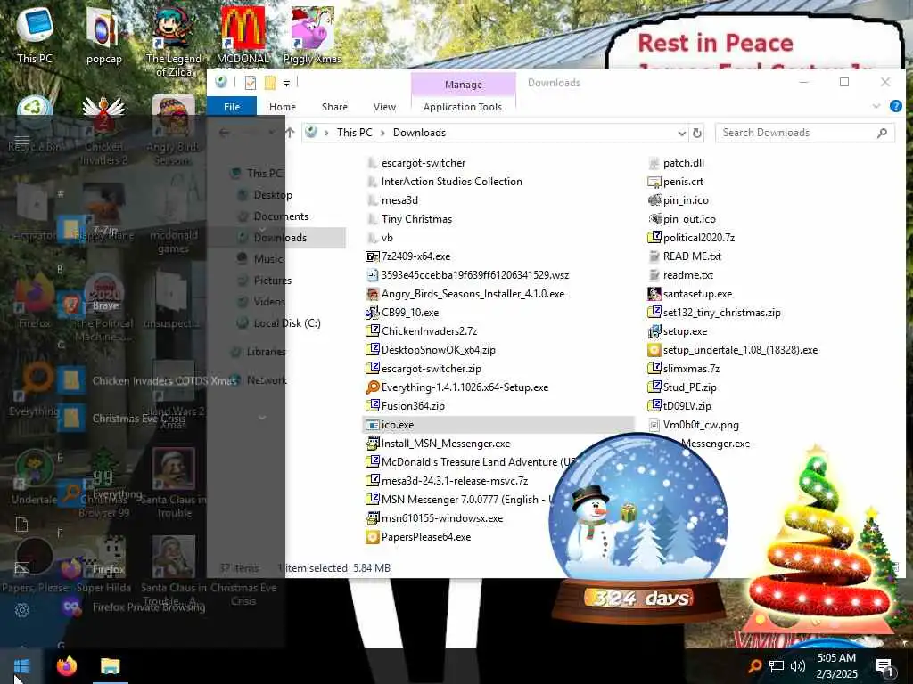Open Customize Quick Access Toolbar dropdown

[x=286, y=83]
